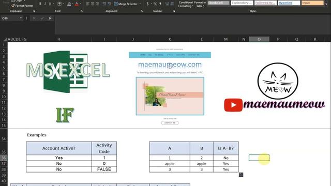Apply cell Borders button
This screenshot has height=186, width=331.
pyautogui.click(x=59, y=4)
